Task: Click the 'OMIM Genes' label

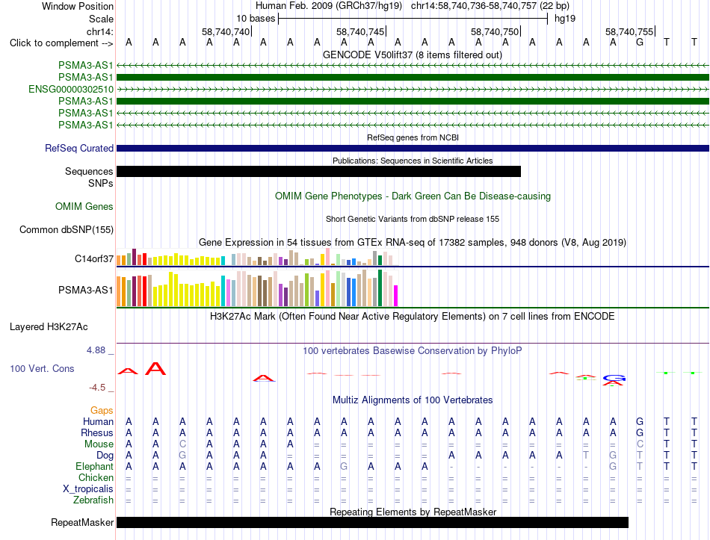Action: click(x=84, y=206)
